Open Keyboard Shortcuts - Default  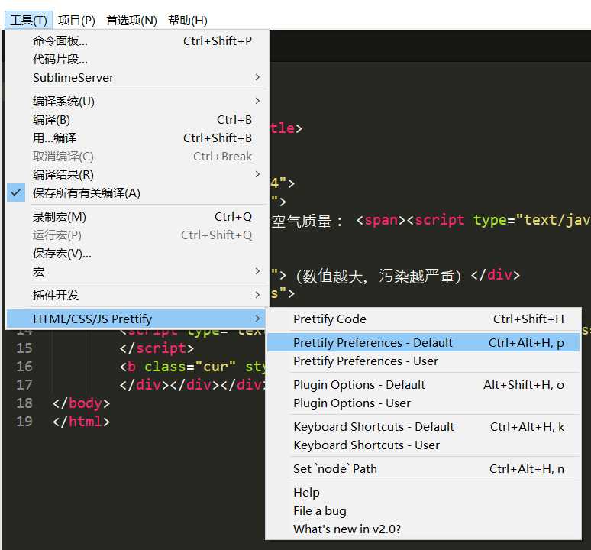423,427
